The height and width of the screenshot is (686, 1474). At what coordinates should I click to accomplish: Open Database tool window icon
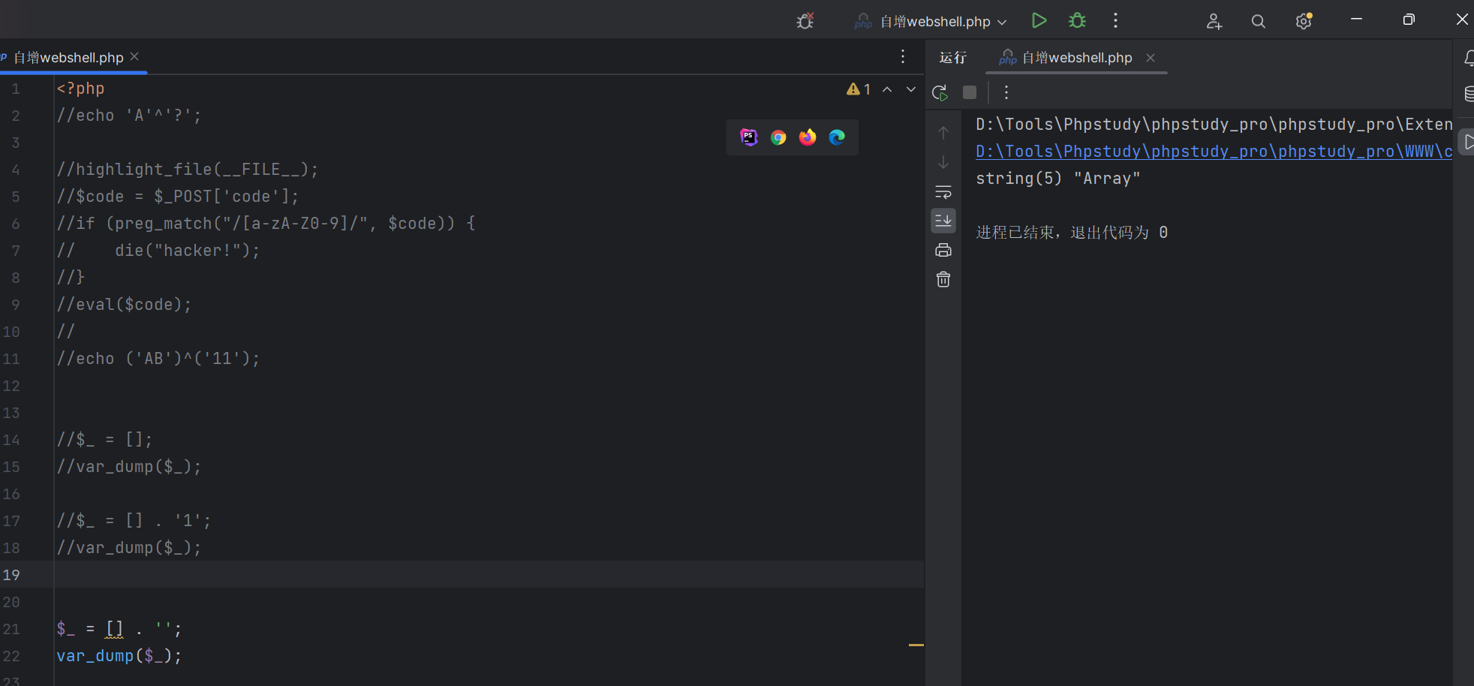pos(1468,94)
